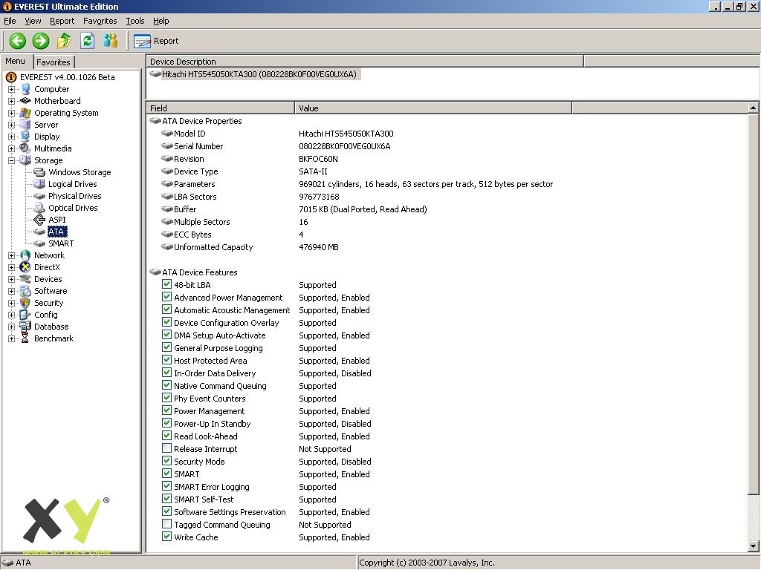Open Logical Drives node icon
This screenshot has height=570, width=761.
(39, 184)
